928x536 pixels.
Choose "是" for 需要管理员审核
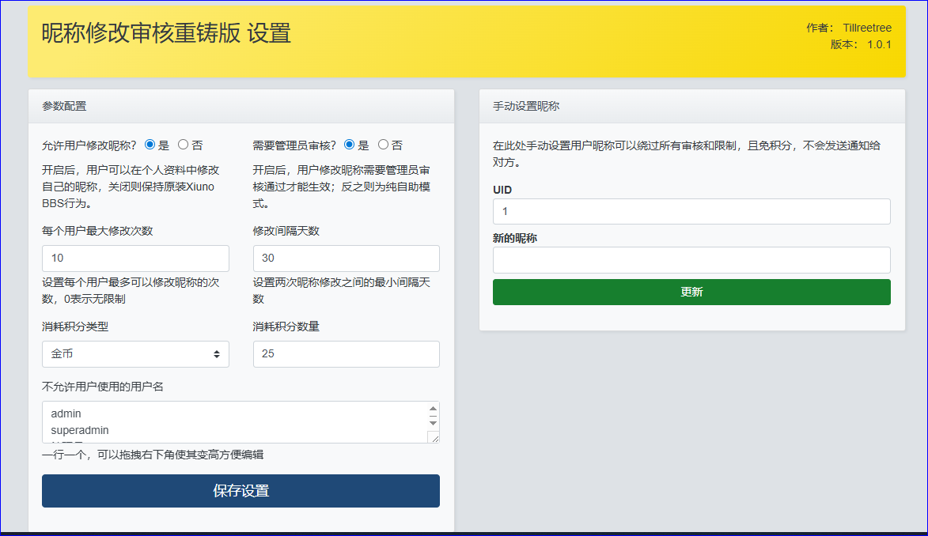click(x=350, y=145)
